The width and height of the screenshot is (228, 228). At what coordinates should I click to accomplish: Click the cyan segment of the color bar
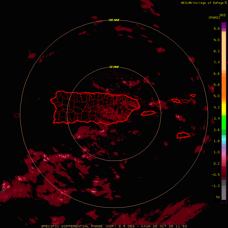[x=224, y=139]
